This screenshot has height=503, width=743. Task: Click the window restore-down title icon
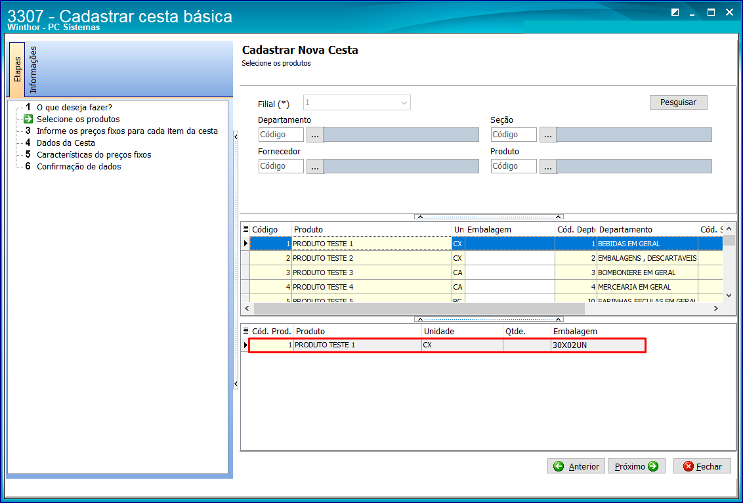point(675,12)
